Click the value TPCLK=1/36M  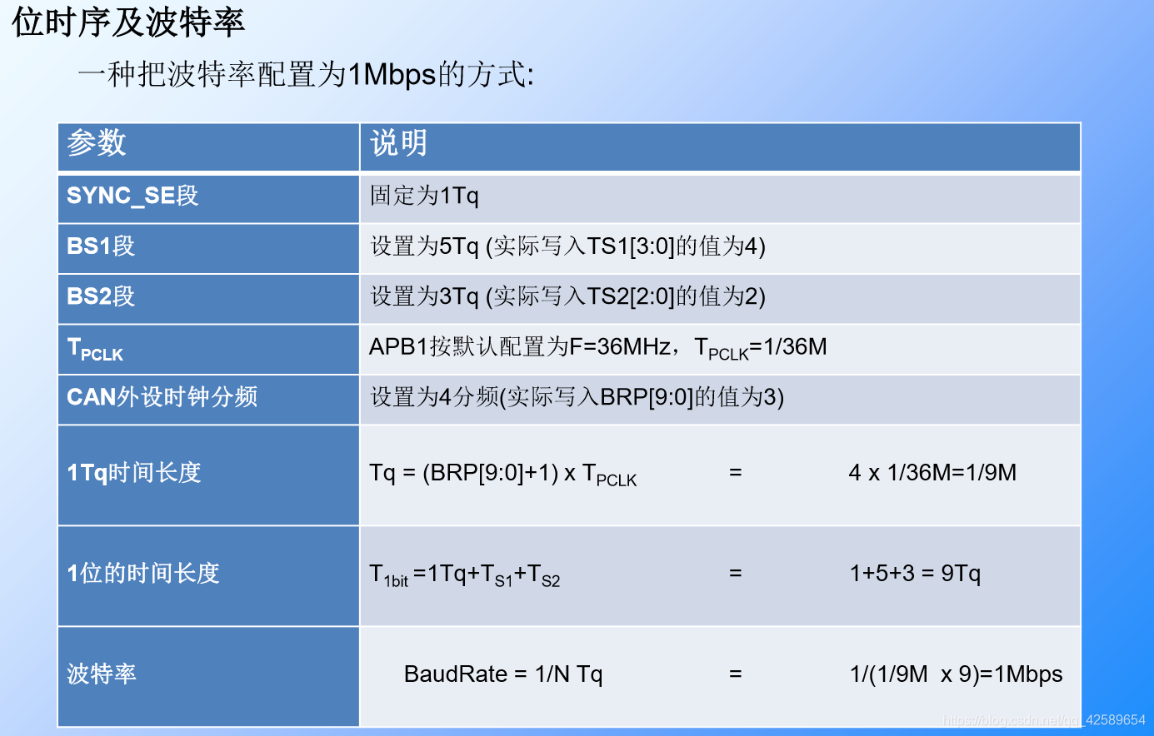pos(761,348)
